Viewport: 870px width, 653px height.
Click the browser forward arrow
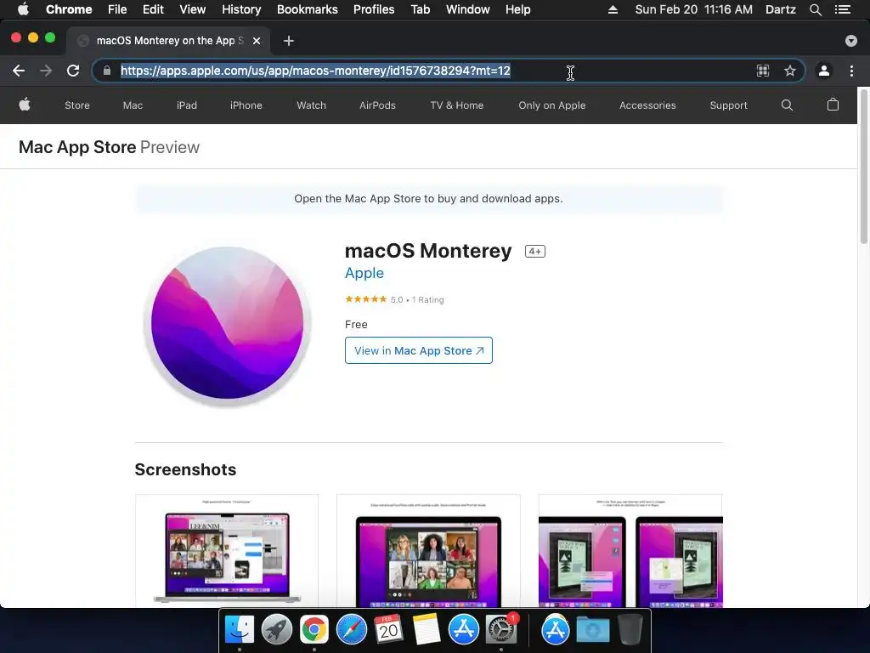pyautogui.click(x=46, y=71)
